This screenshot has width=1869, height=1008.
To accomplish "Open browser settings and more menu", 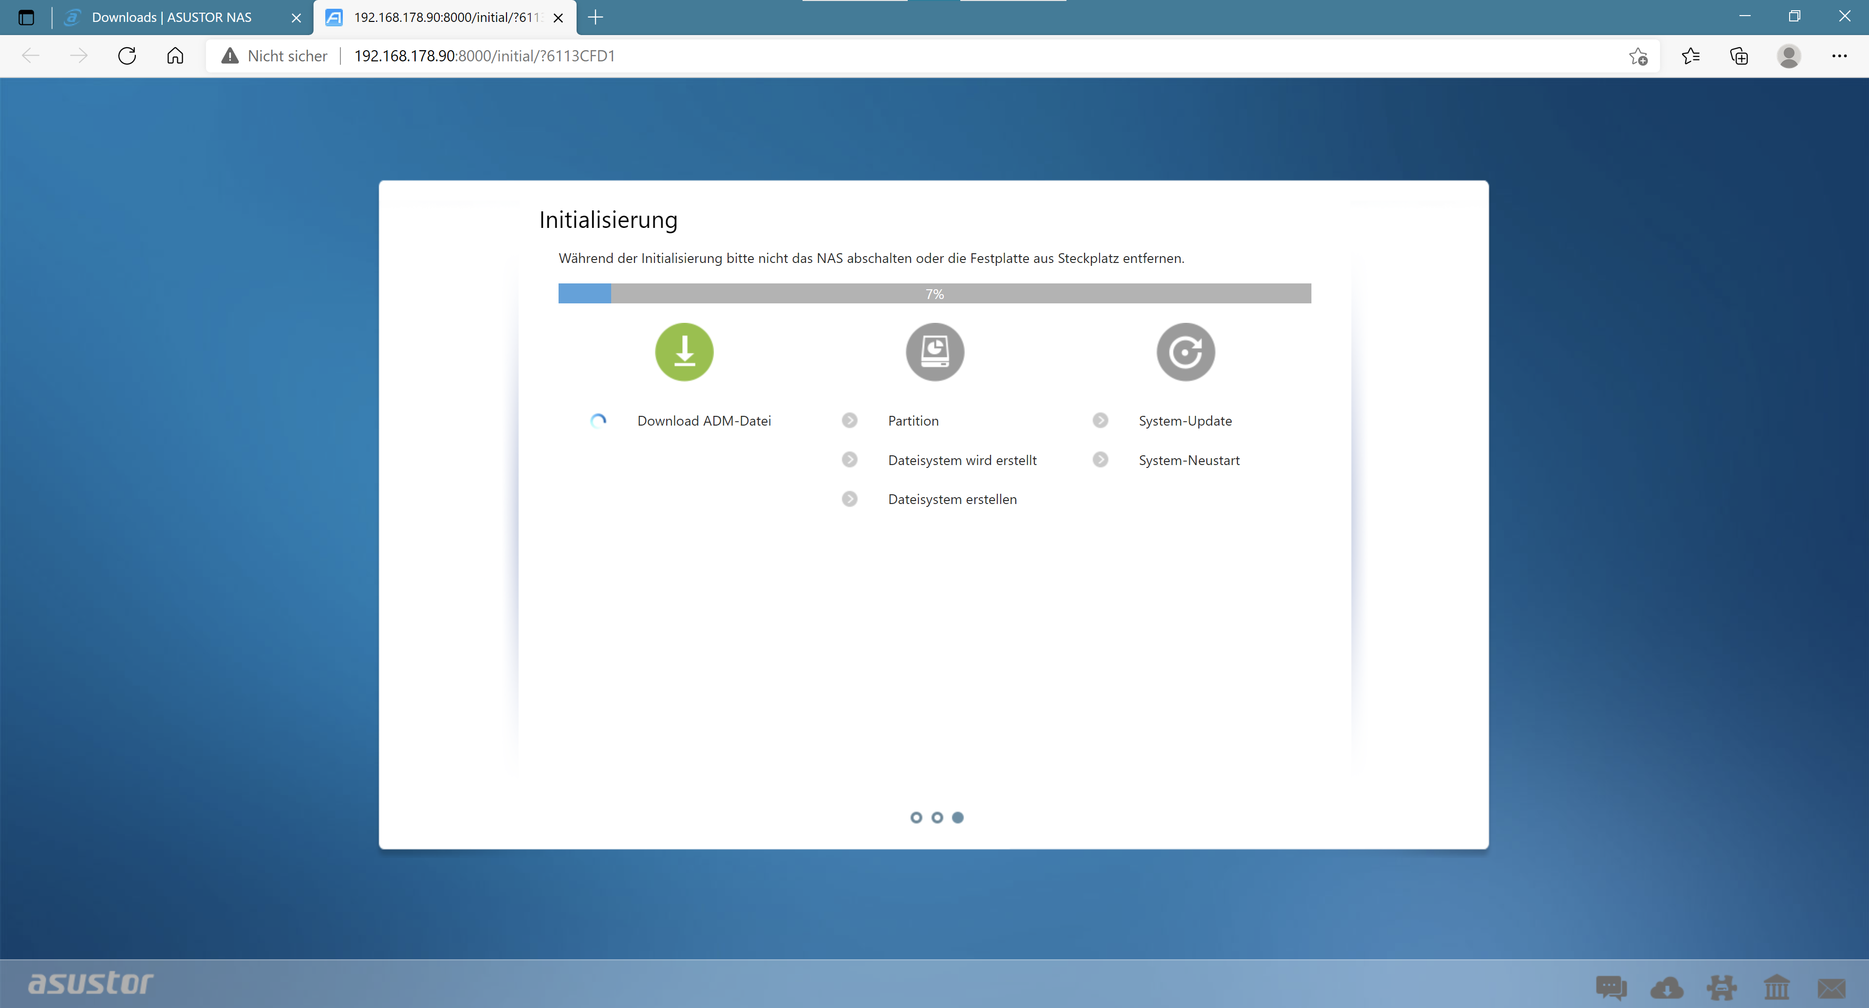I will coord(1839,56).
